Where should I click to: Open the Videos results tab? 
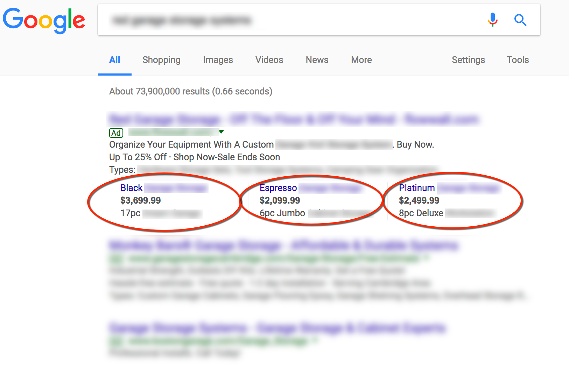click(269, 60)
